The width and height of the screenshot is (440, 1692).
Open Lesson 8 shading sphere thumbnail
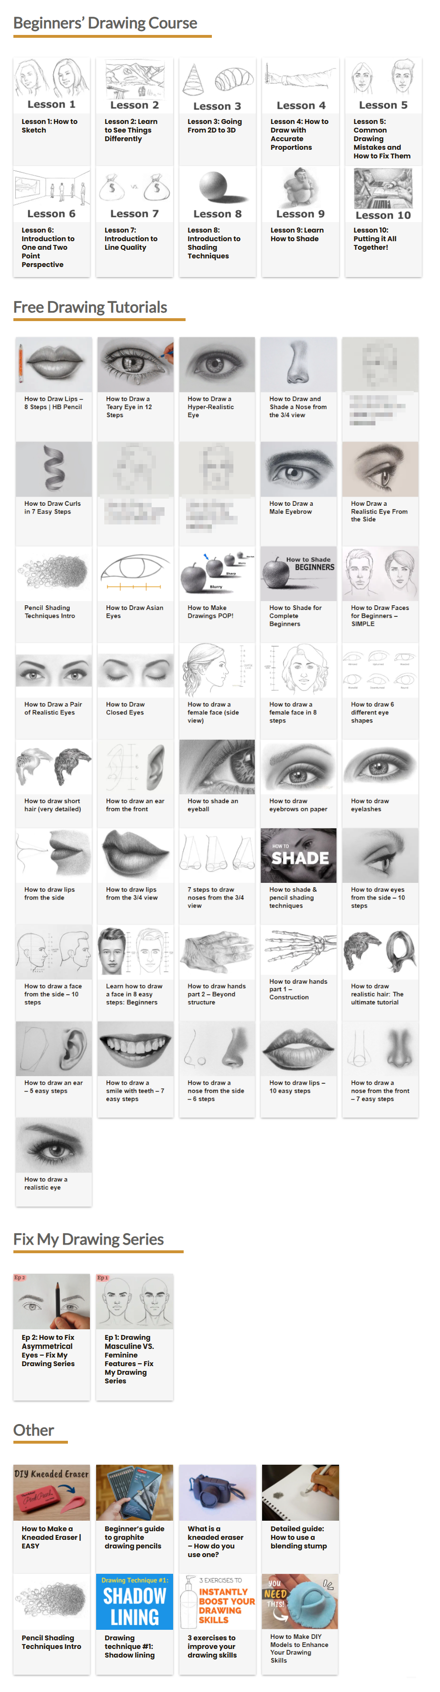218,194
